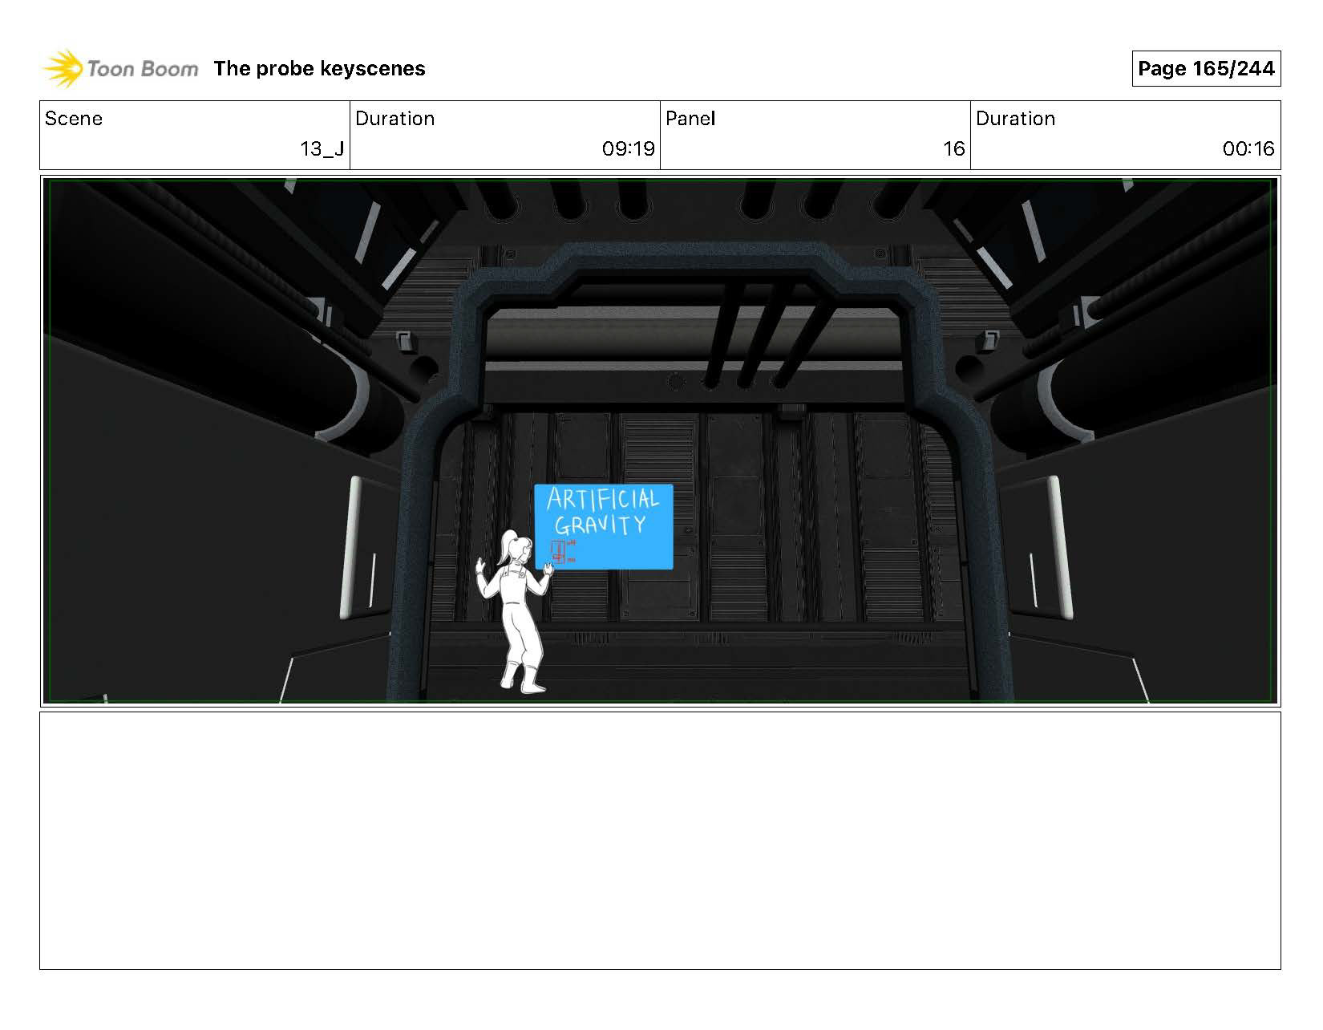1323x1030 pixels.
Task: Click the panel duration value '00:16'
Action: tap(1248, 148)
